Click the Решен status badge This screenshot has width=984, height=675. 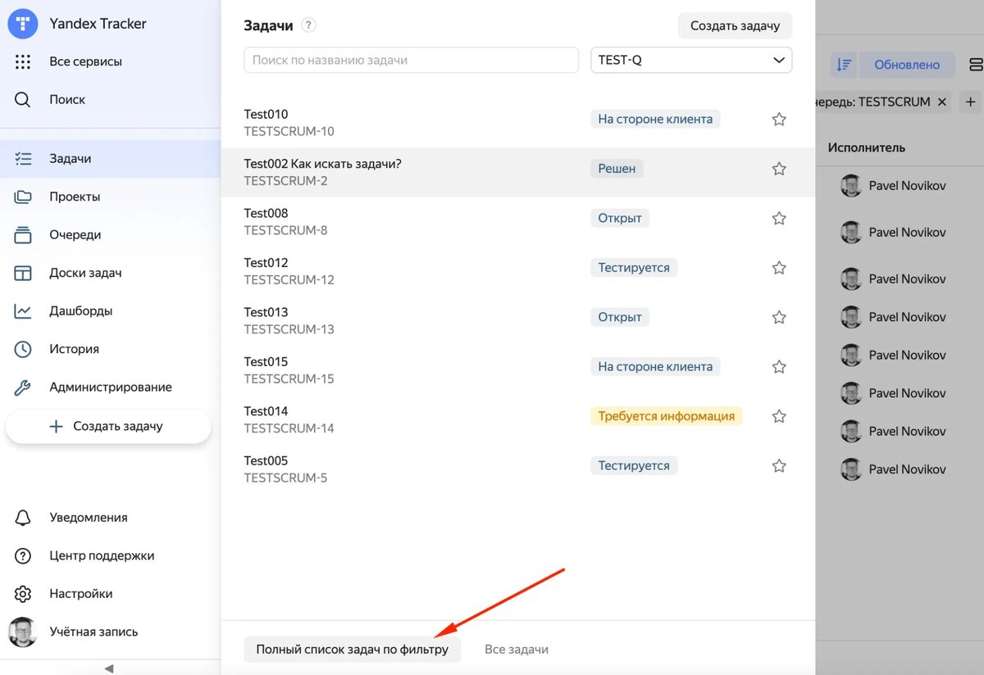617,169
